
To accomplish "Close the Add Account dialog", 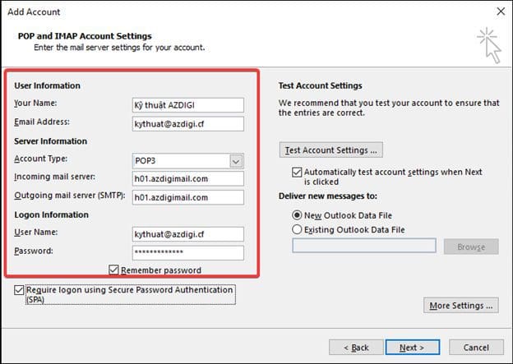I will (501, 12).
